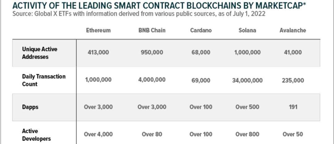
Task: Select Solana's 34,000,000 daily transactions cell
Action: point(247,80)
